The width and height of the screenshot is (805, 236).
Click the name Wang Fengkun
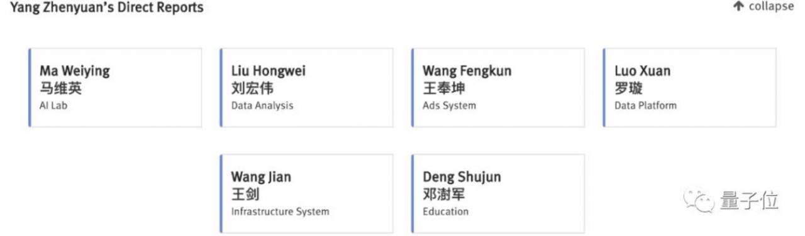(x=467, y=70)
